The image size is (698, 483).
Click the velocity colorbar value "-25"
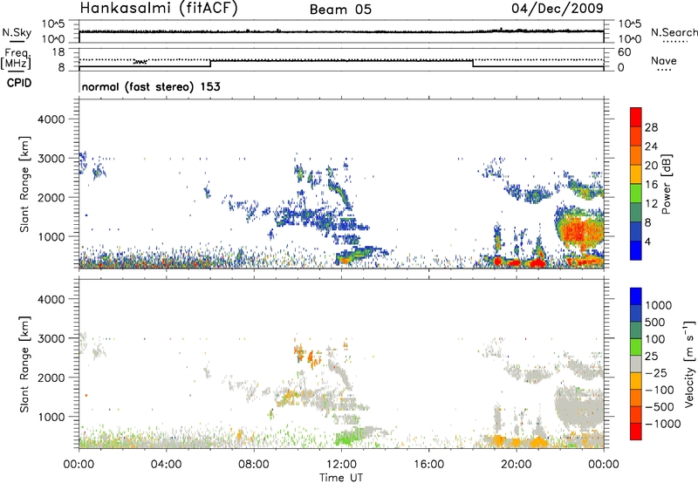(656, 372)
